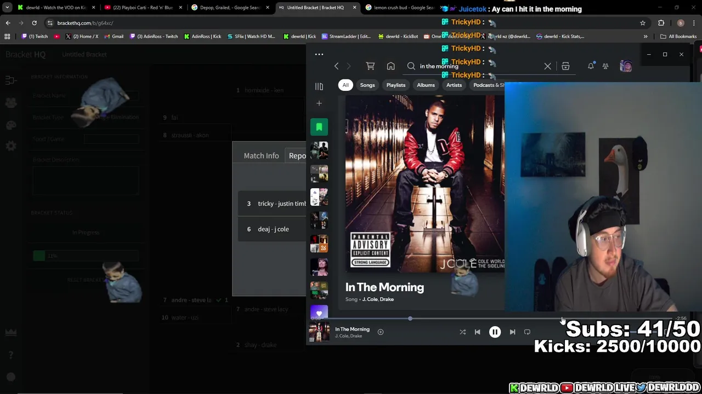The image size is (702, 394).
Task: Click the Spotify search magnifier icon
Action: [411, 66]
